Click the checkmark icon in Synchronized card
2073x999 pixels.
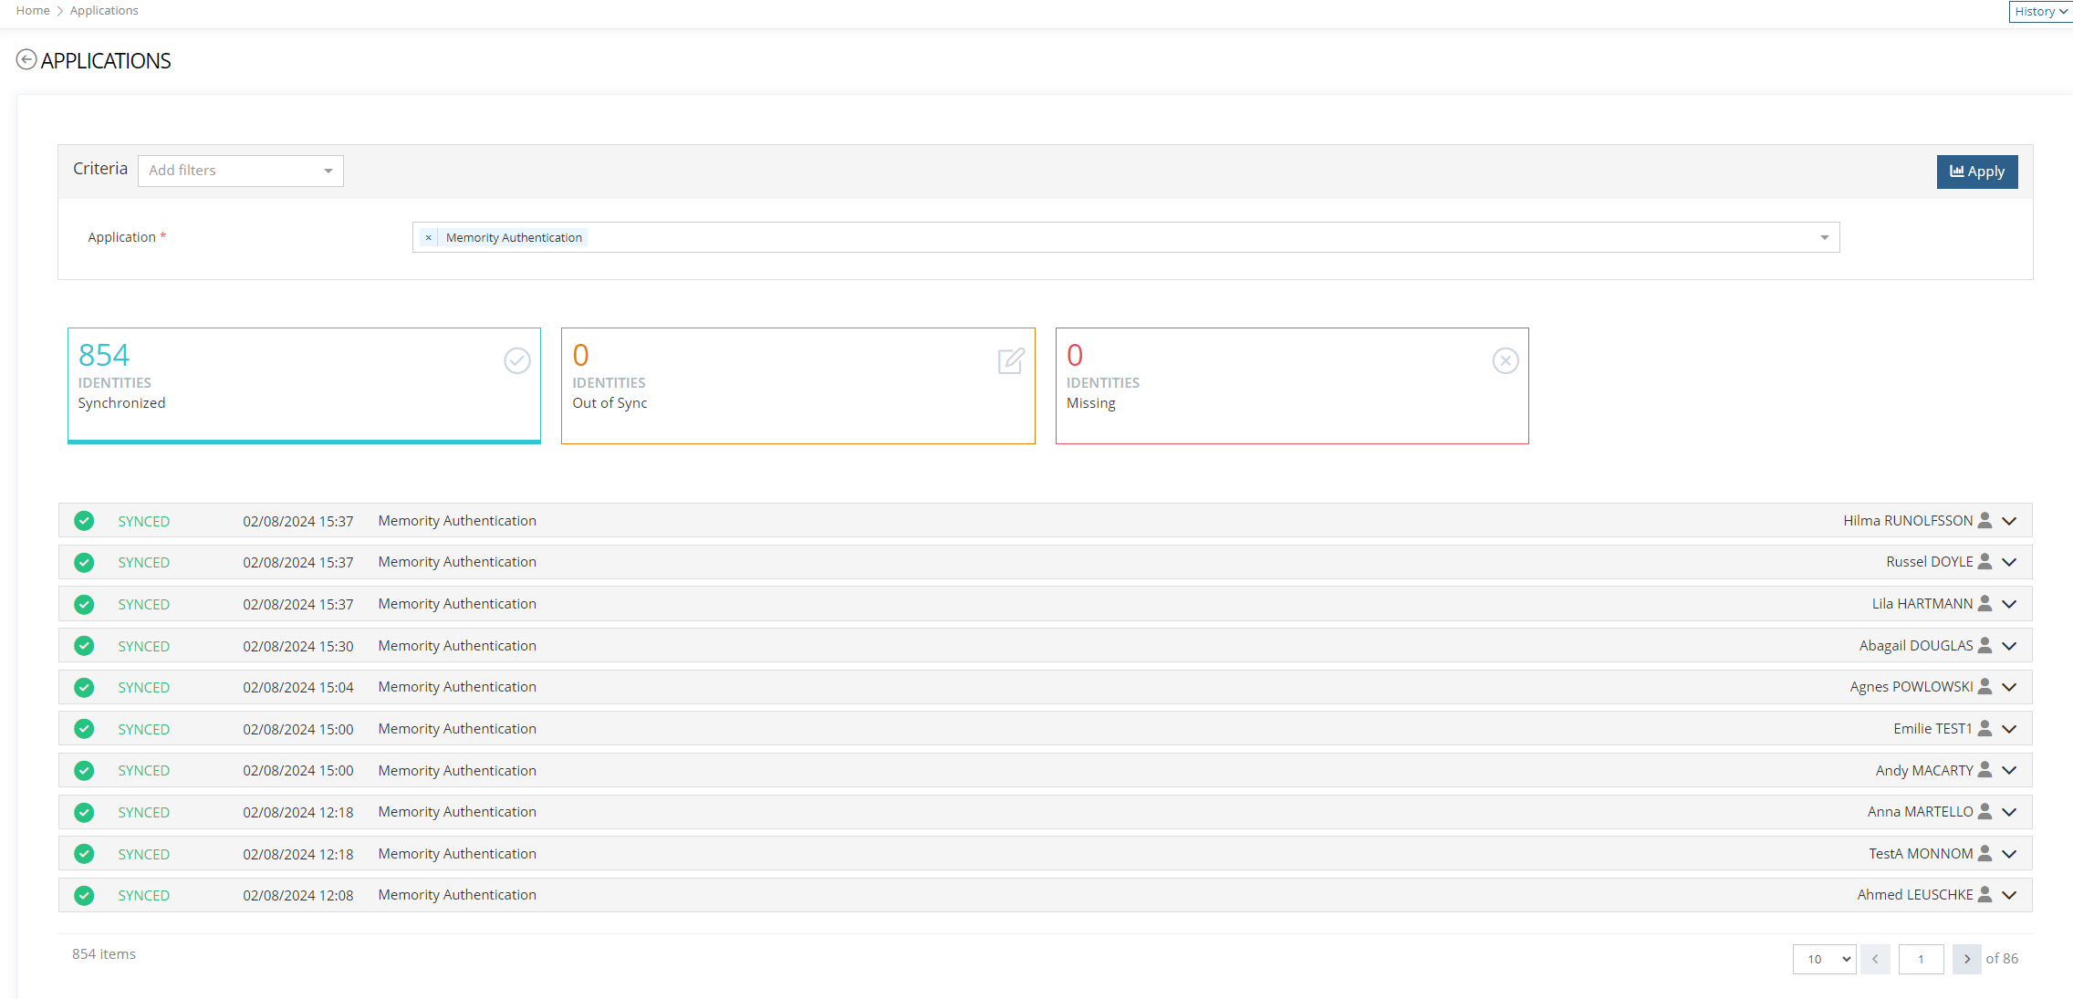(x=517, y=360)
